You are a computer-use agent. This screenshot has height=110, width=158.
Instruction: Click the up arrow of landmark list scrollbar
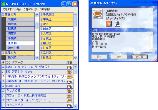pos(75,67)
